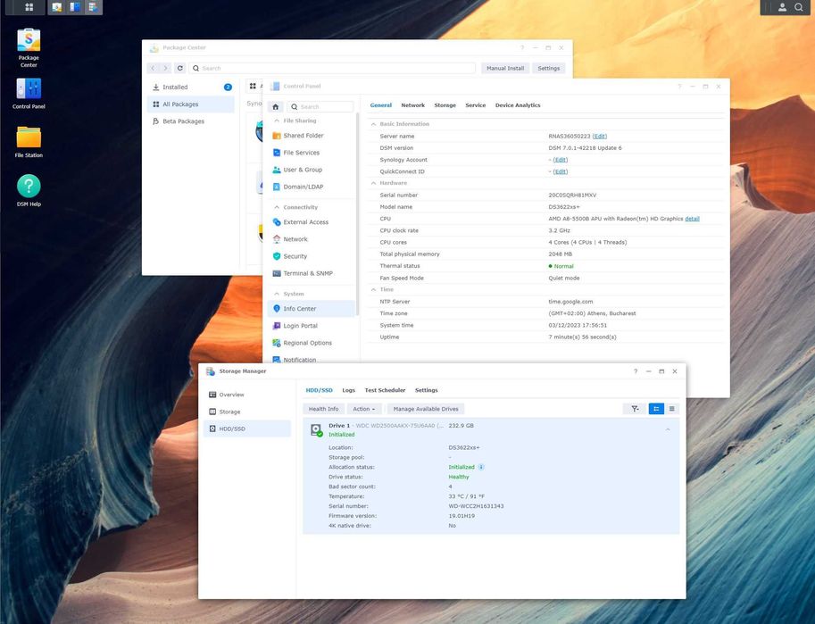
Task: Open the Action dropdown in Storage Manager
Action: 364,409
